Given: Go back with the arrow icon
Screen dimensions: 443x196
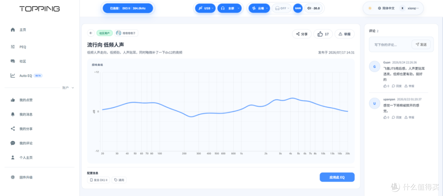Looking at the screenshot, I should (91, 33).
